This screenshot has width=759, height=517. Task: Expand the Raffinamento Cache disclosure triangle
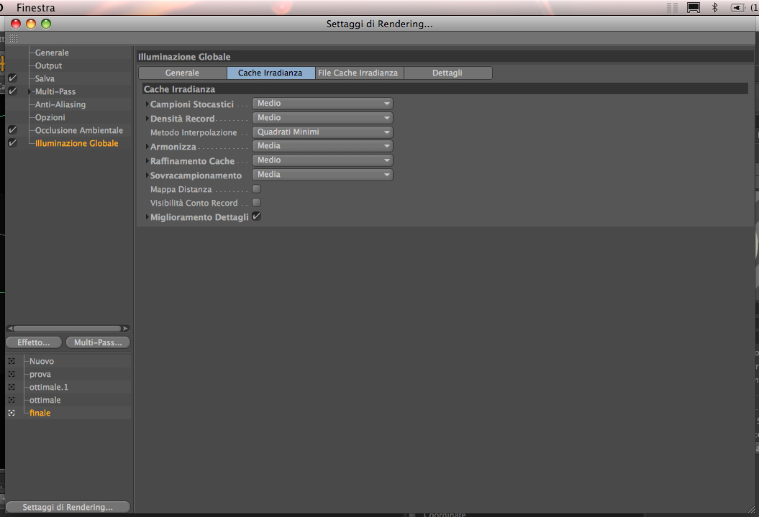147,160
